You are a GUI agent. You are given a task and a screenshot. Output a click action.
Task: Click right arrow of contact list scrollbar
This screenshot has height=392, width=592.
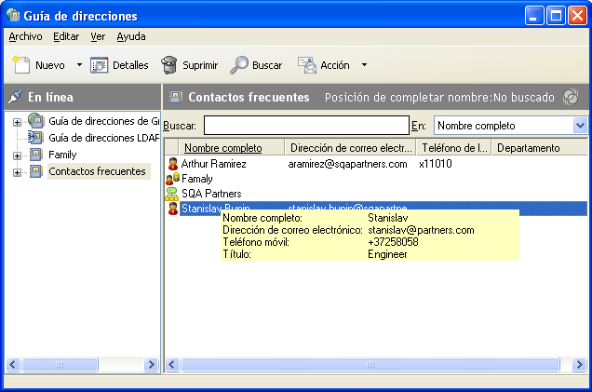coord(580,364)
